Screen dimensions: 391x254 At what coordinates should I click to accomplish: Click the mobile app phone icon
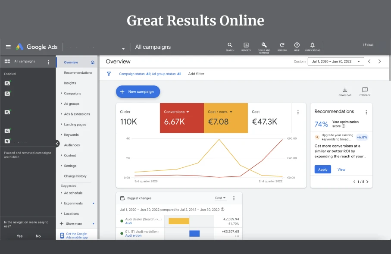[62, 235]
